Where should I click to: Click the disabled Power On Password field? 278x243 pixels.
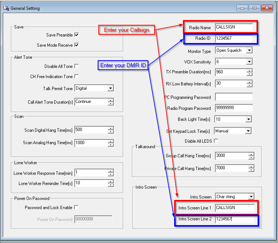click(93, 219)
